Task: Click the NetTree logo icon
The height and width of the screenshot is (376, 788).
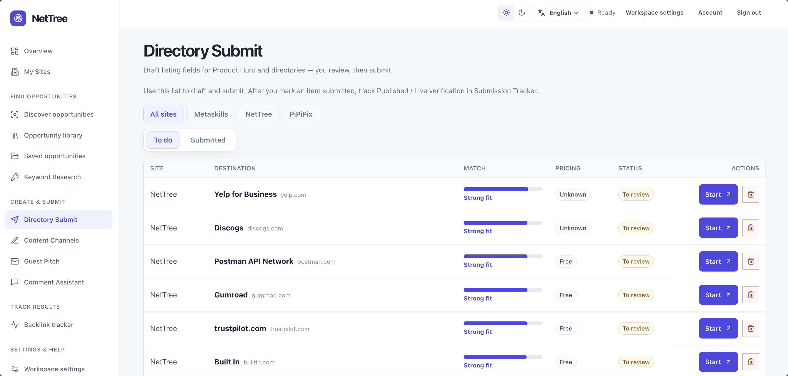Action: 18,18
